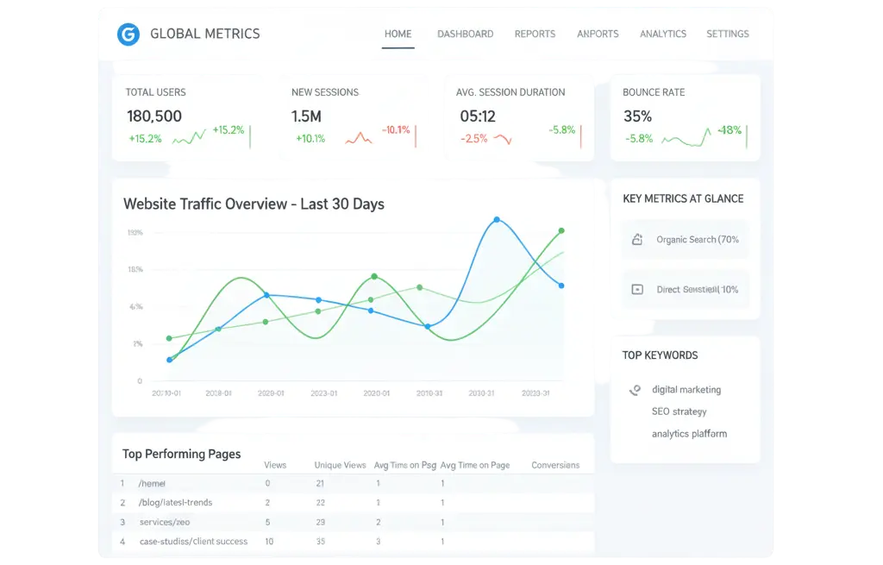The image size is (883, 565).
Task: Click the Organic Search icon
Action: 637,240
